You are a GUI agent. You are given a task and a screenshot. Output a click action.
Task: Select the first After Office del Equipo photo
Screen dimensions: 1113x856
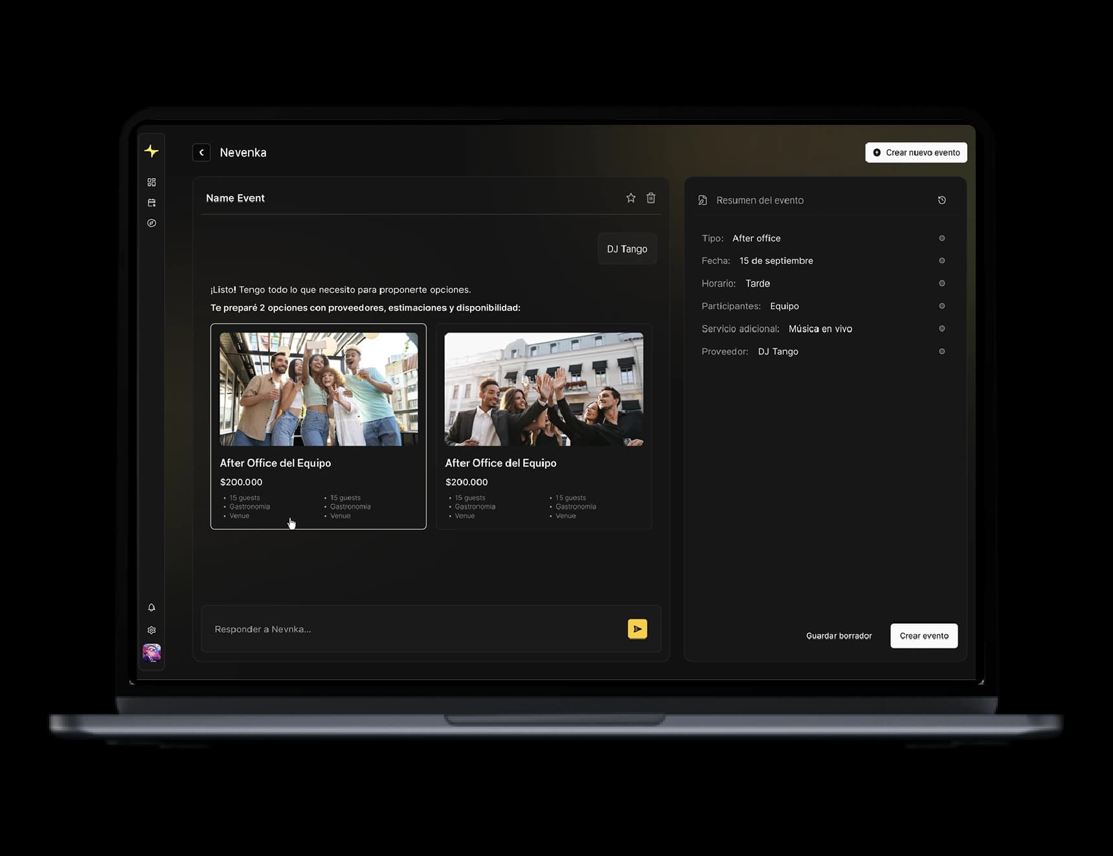(x=319, y=390)
